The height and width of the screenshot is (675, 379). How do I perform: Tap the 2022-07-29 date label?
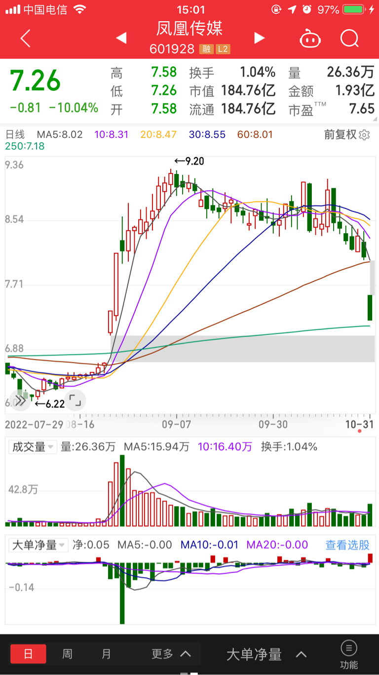pyautogui.click(x=34, y=424)
